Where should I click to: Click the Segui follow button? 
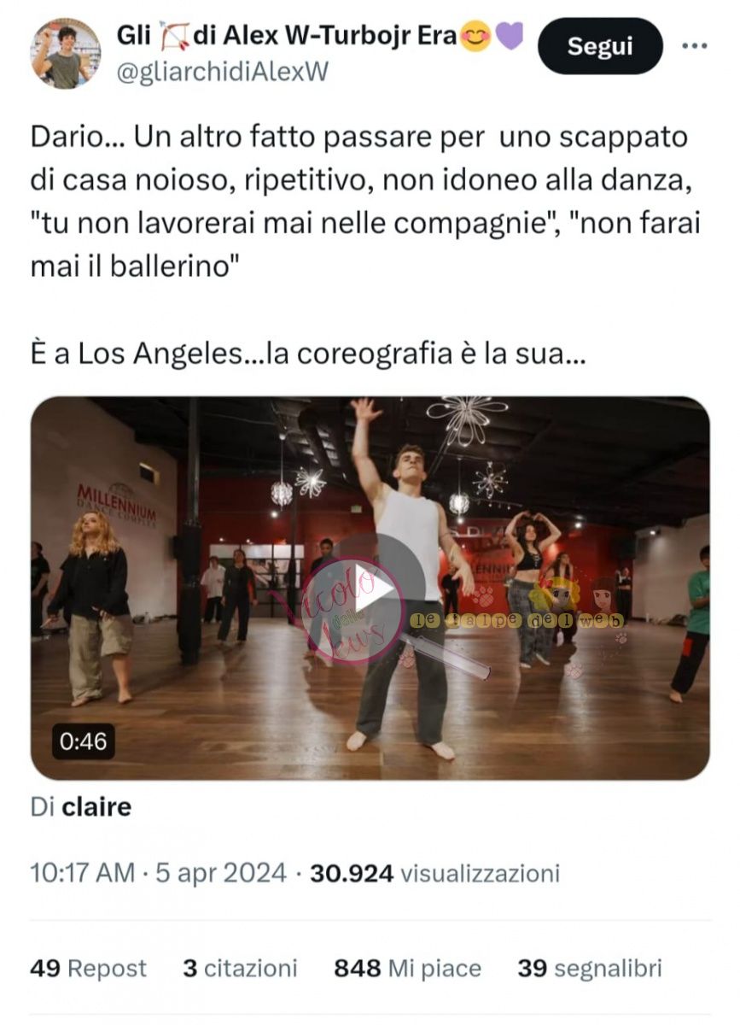600,46
